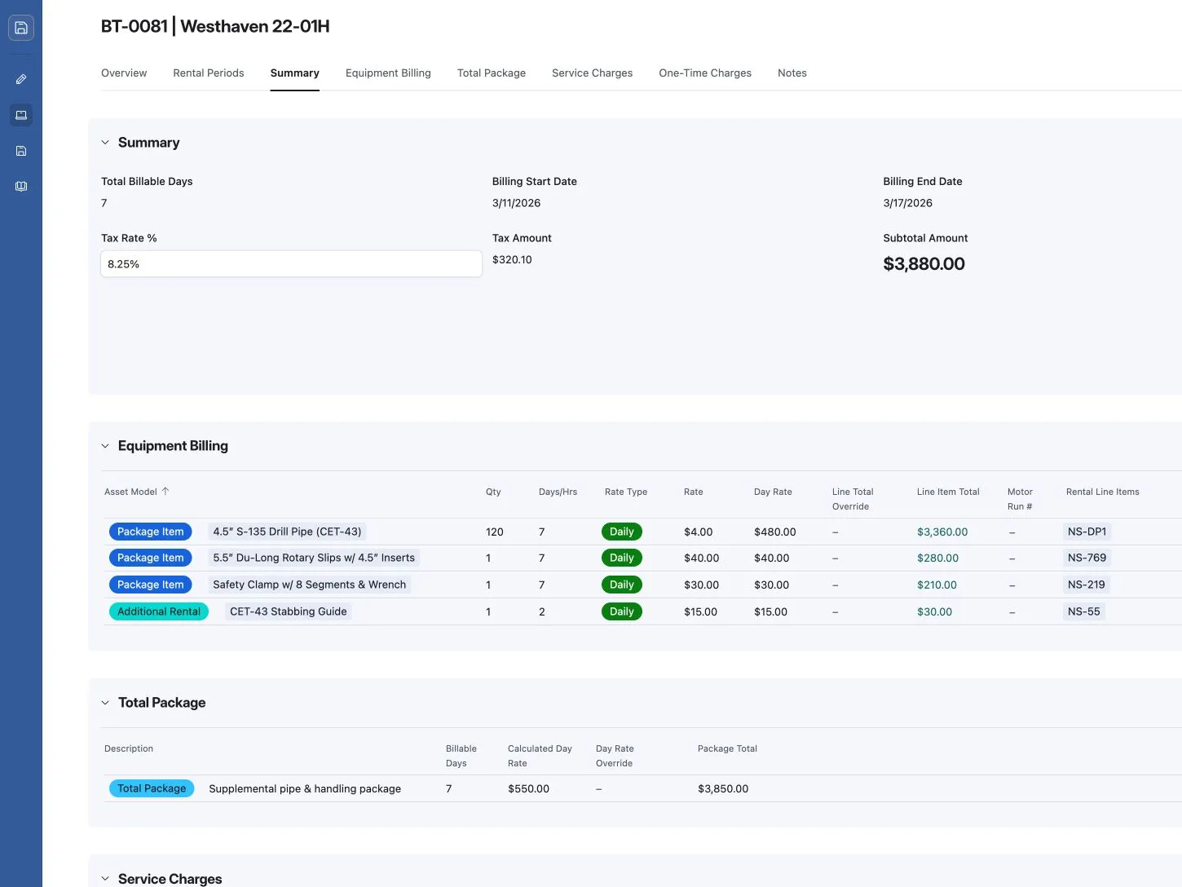The width and height of the screenshot is (1182, 887).
Task: Open the Total Package tab
Action: pos(492,73)
